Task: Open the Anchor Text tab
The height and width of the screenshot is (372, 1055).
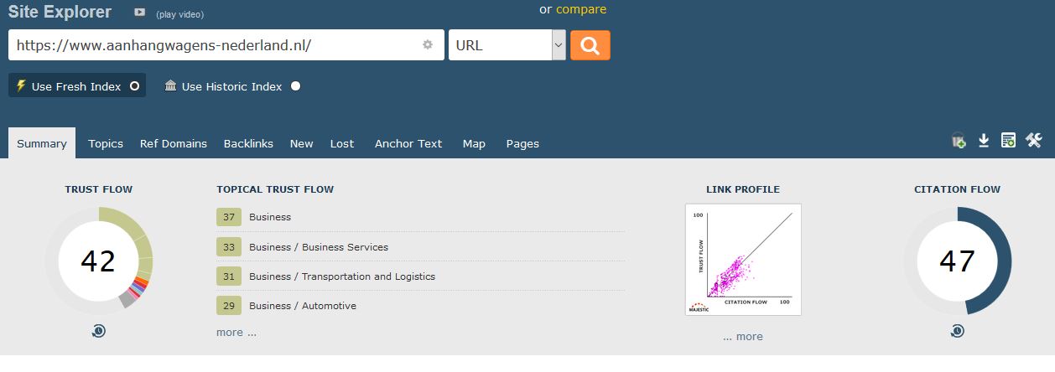Action: [x=408, y=143]
